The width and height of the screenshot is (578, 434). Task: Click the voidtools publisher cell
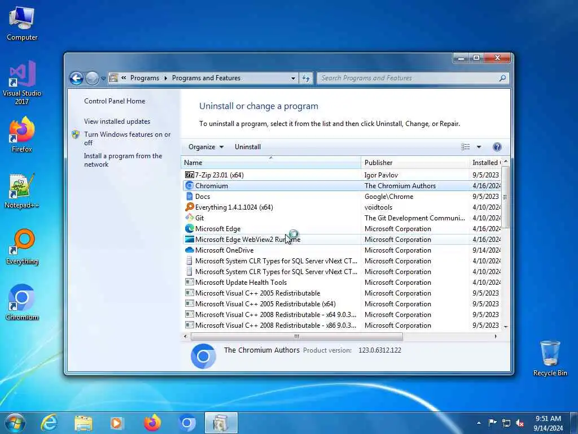378,207
